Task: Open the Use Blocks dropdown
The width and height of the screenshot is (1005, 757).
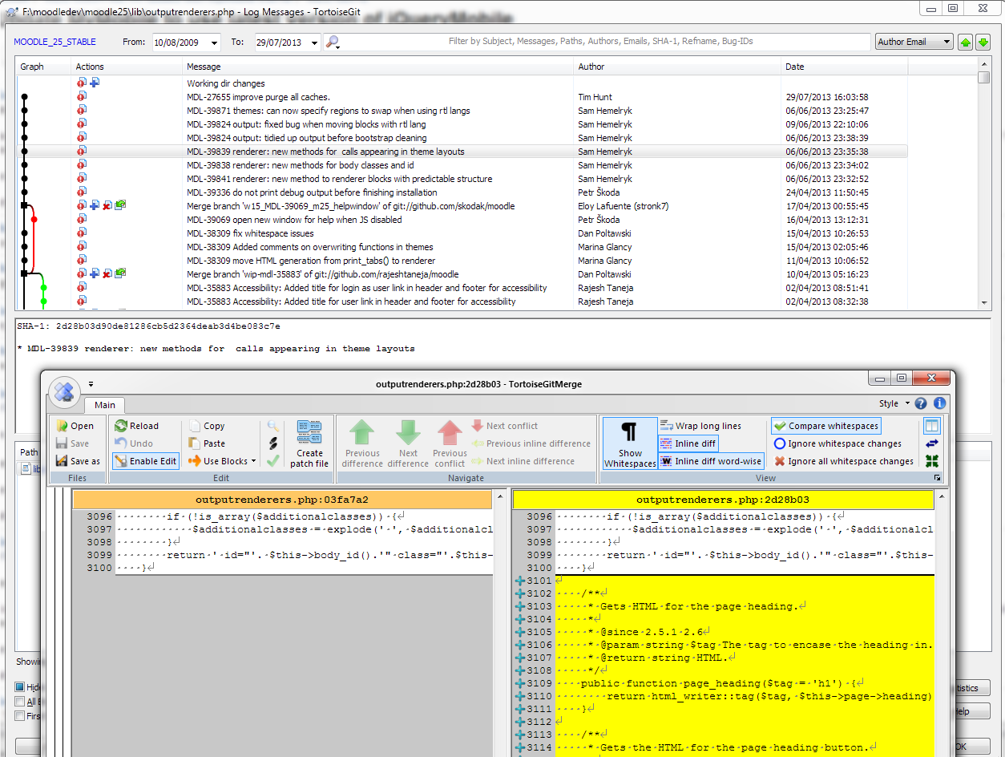Action: (x=222, y=461)
